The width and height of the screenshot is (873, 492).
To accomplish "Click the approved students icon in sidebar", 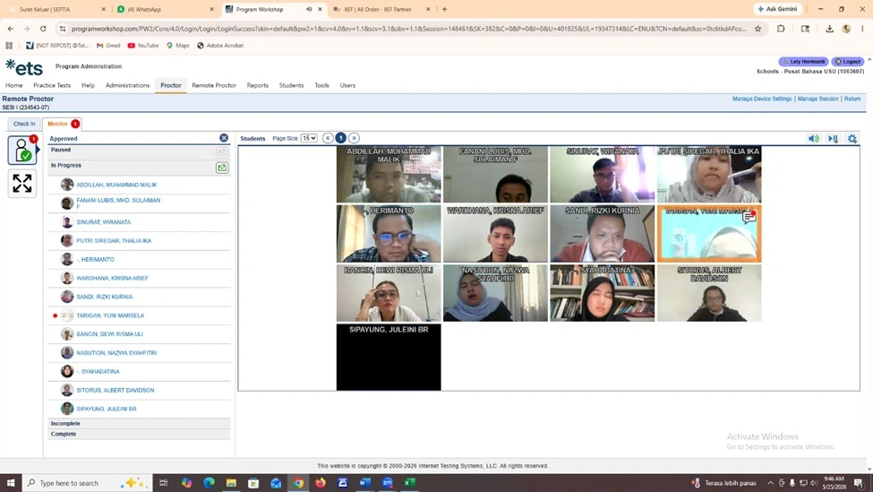I will pos(22,150).
